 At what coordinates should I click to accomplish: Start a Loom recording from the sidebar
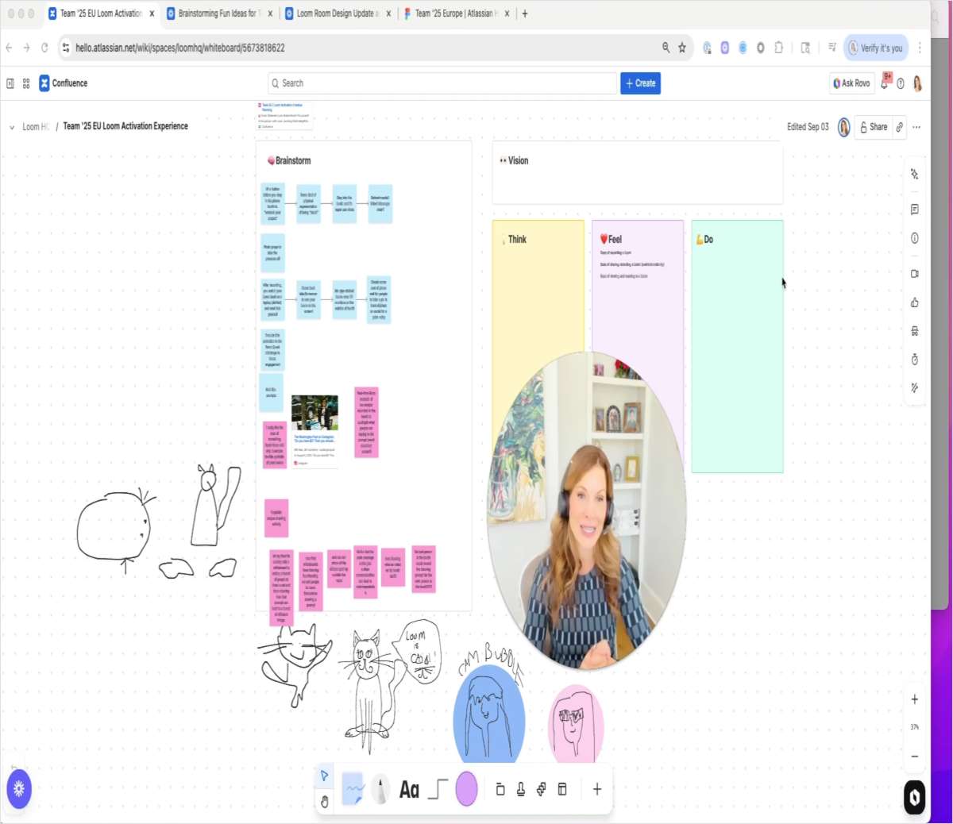[x=915, y=272]
